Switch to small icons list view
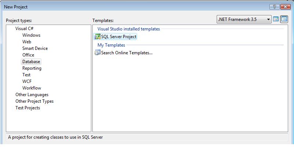 click(x=284, y=19)
